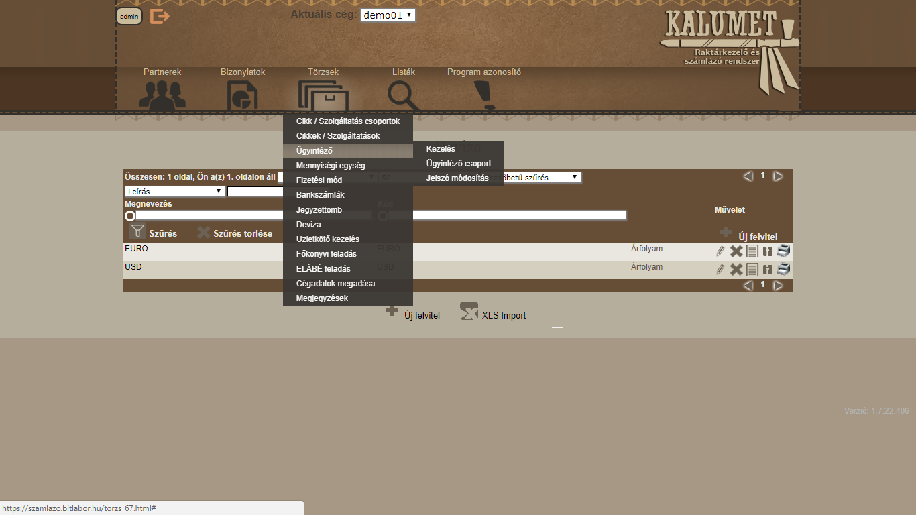This screenshot has height=515, width=916.
Task: Open the Aktuális cég demo01 dropdown
Action: 388,15
